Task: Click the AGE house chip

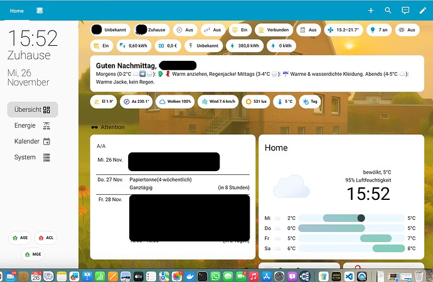Action: (20, 238)
